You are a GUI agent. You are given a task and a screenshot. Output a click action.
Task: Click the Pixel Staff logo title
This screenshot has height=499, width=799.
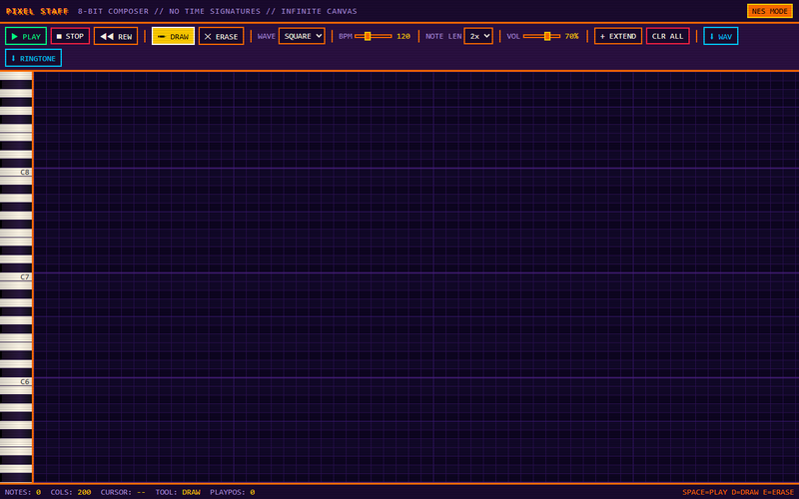point(37,11)
